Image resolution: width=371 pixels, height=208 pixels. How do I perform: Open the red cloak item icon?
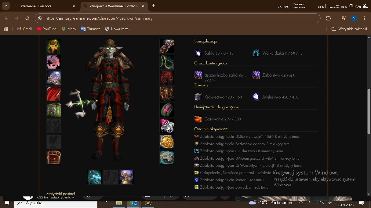[54, 94]
